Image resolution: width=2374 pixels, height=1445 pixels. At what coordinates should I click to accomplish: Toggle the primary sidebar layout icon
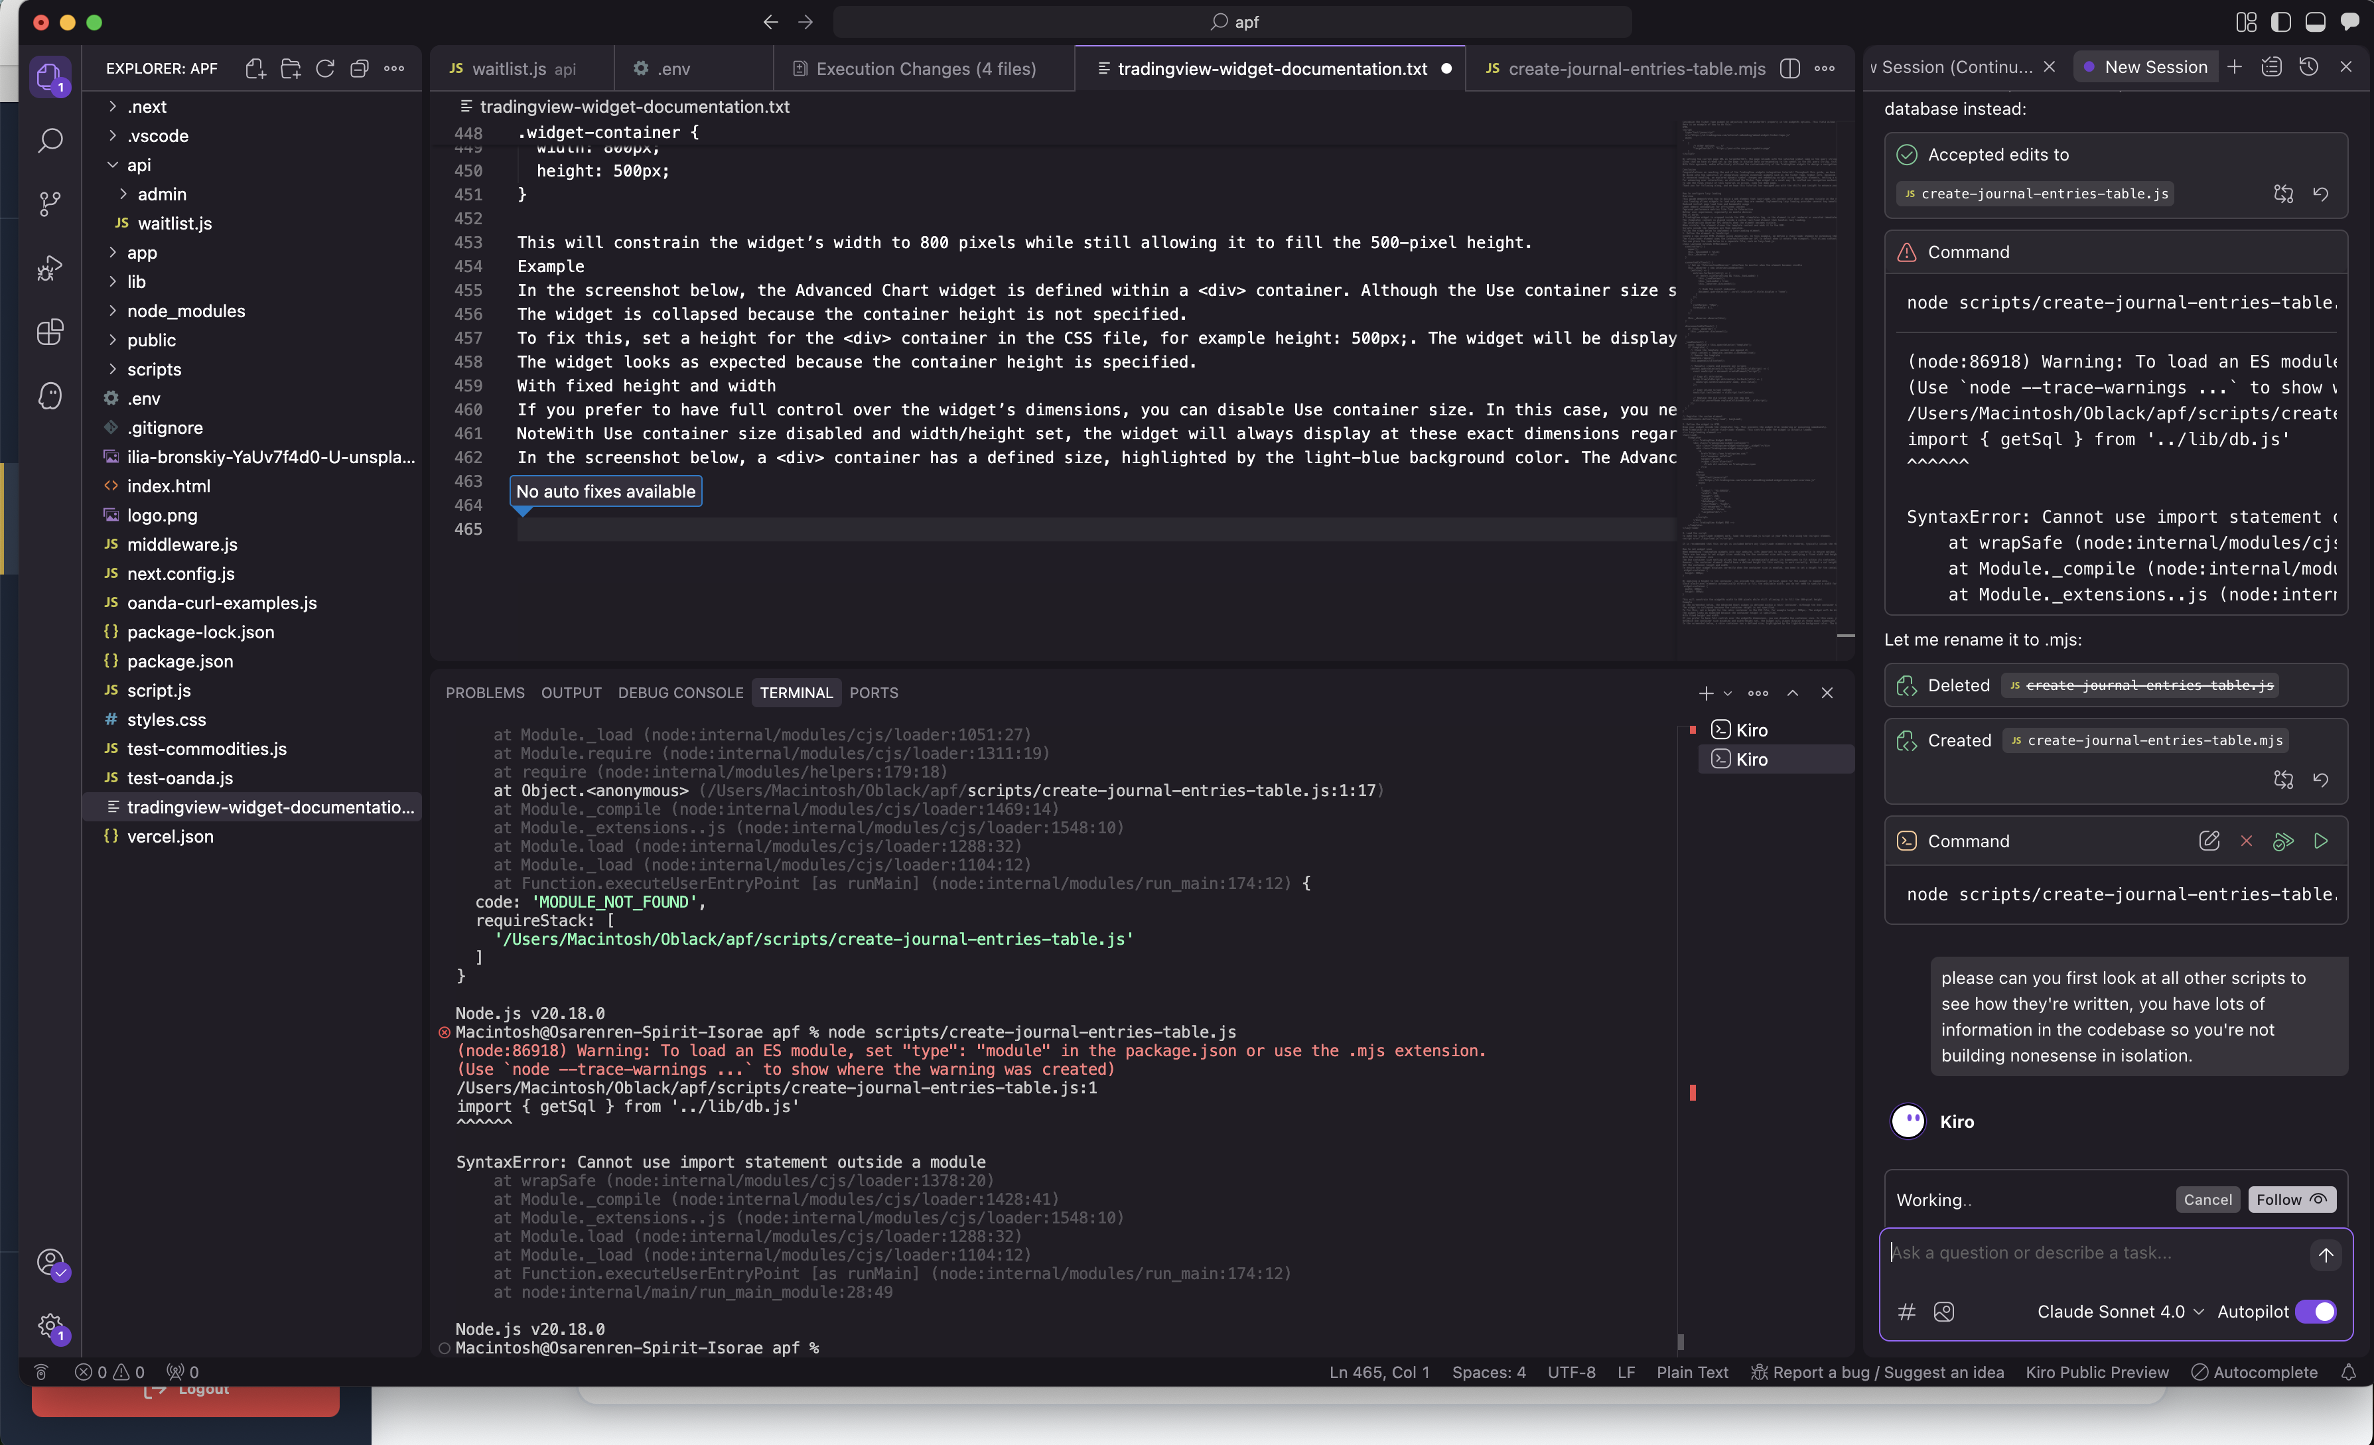point(2280,21)
